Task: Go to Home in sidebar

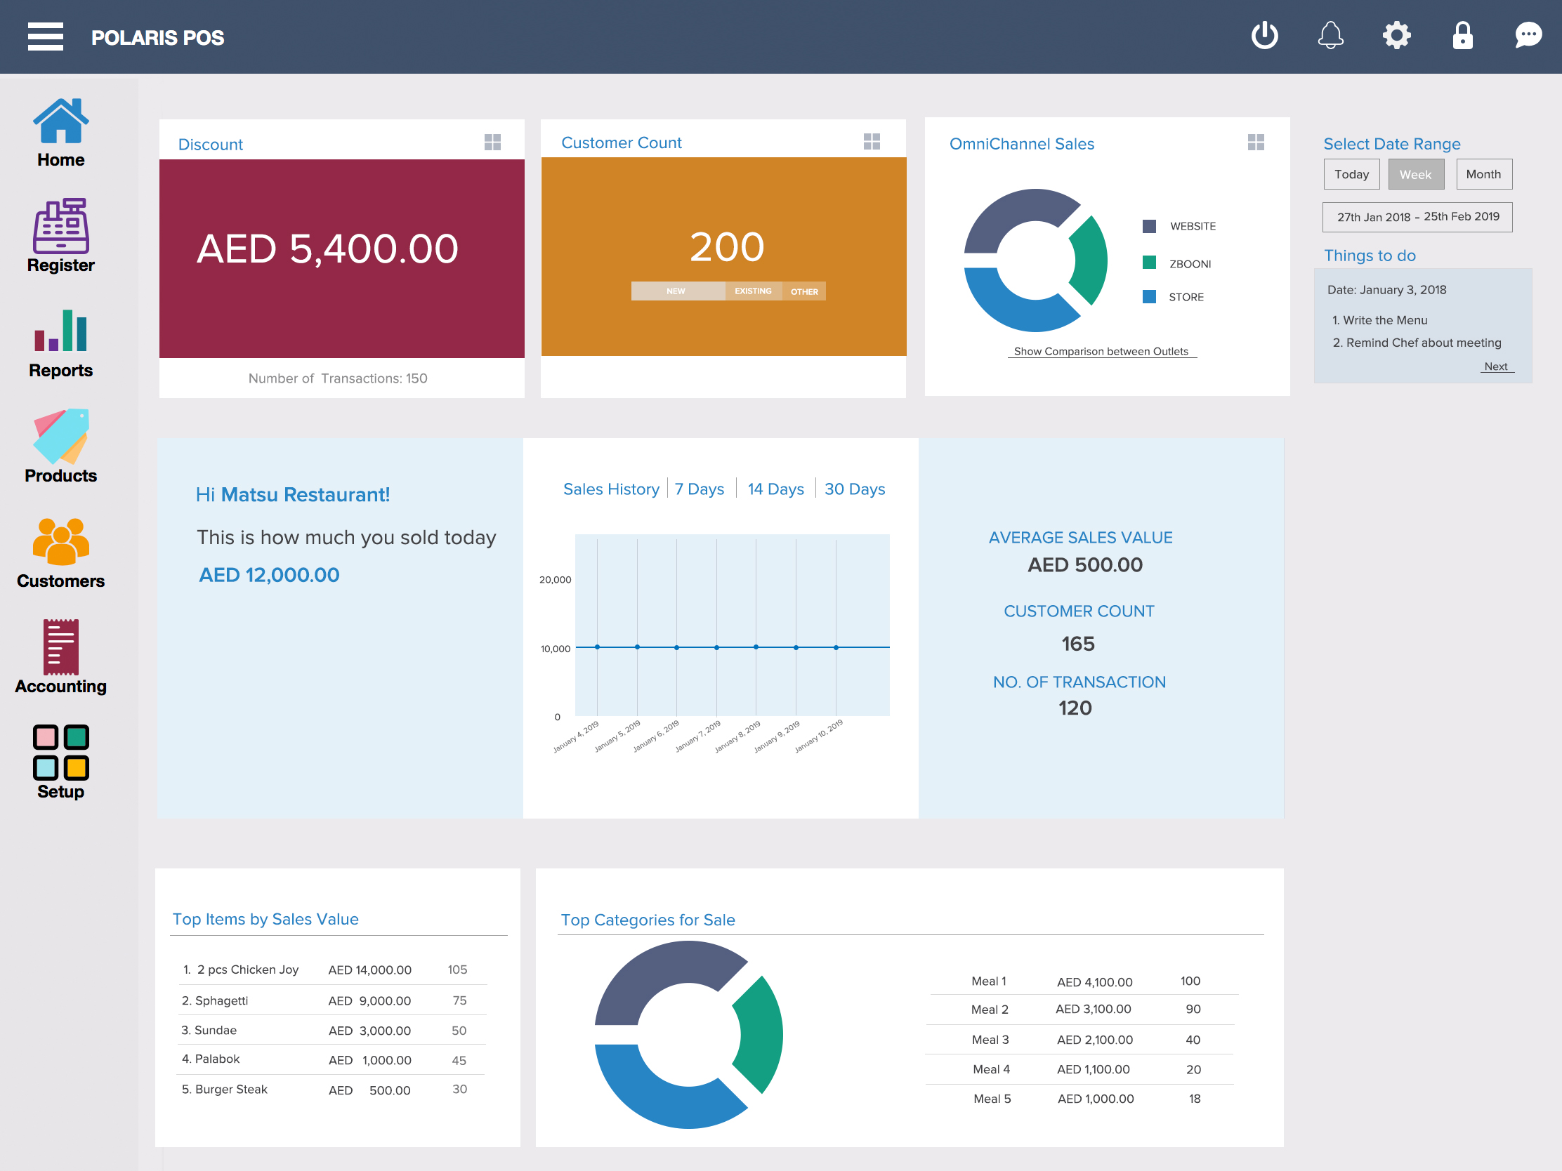Action: click(x=60, y=133)
